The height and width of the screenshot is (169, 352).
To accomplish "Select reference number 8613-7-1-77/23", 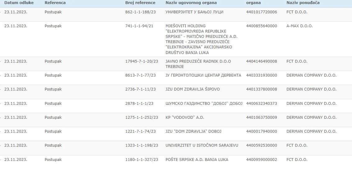I will pyautogui.click(x=140, y=75).
